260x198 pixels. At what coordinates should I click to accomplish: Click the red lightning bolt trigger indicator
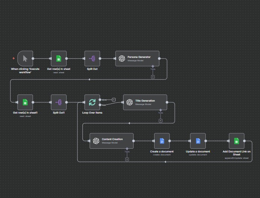pyautogui.click(x=14, y=58)
